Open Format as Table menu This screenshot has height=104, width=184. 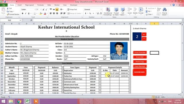coord(116,12)
